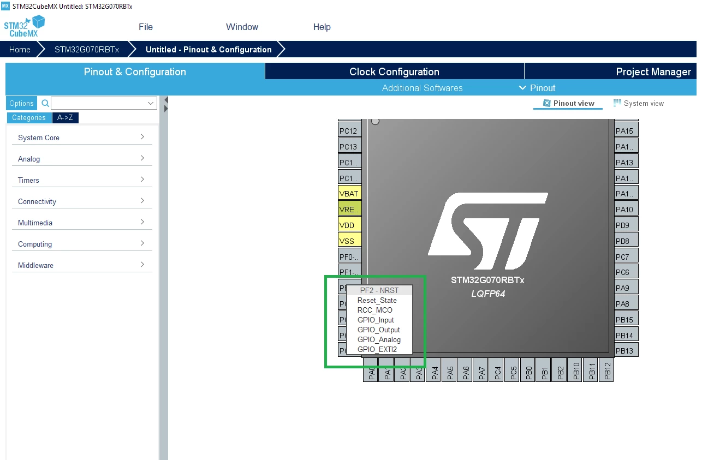Click the STM32CubeMX logo

(x=24, y=26)
